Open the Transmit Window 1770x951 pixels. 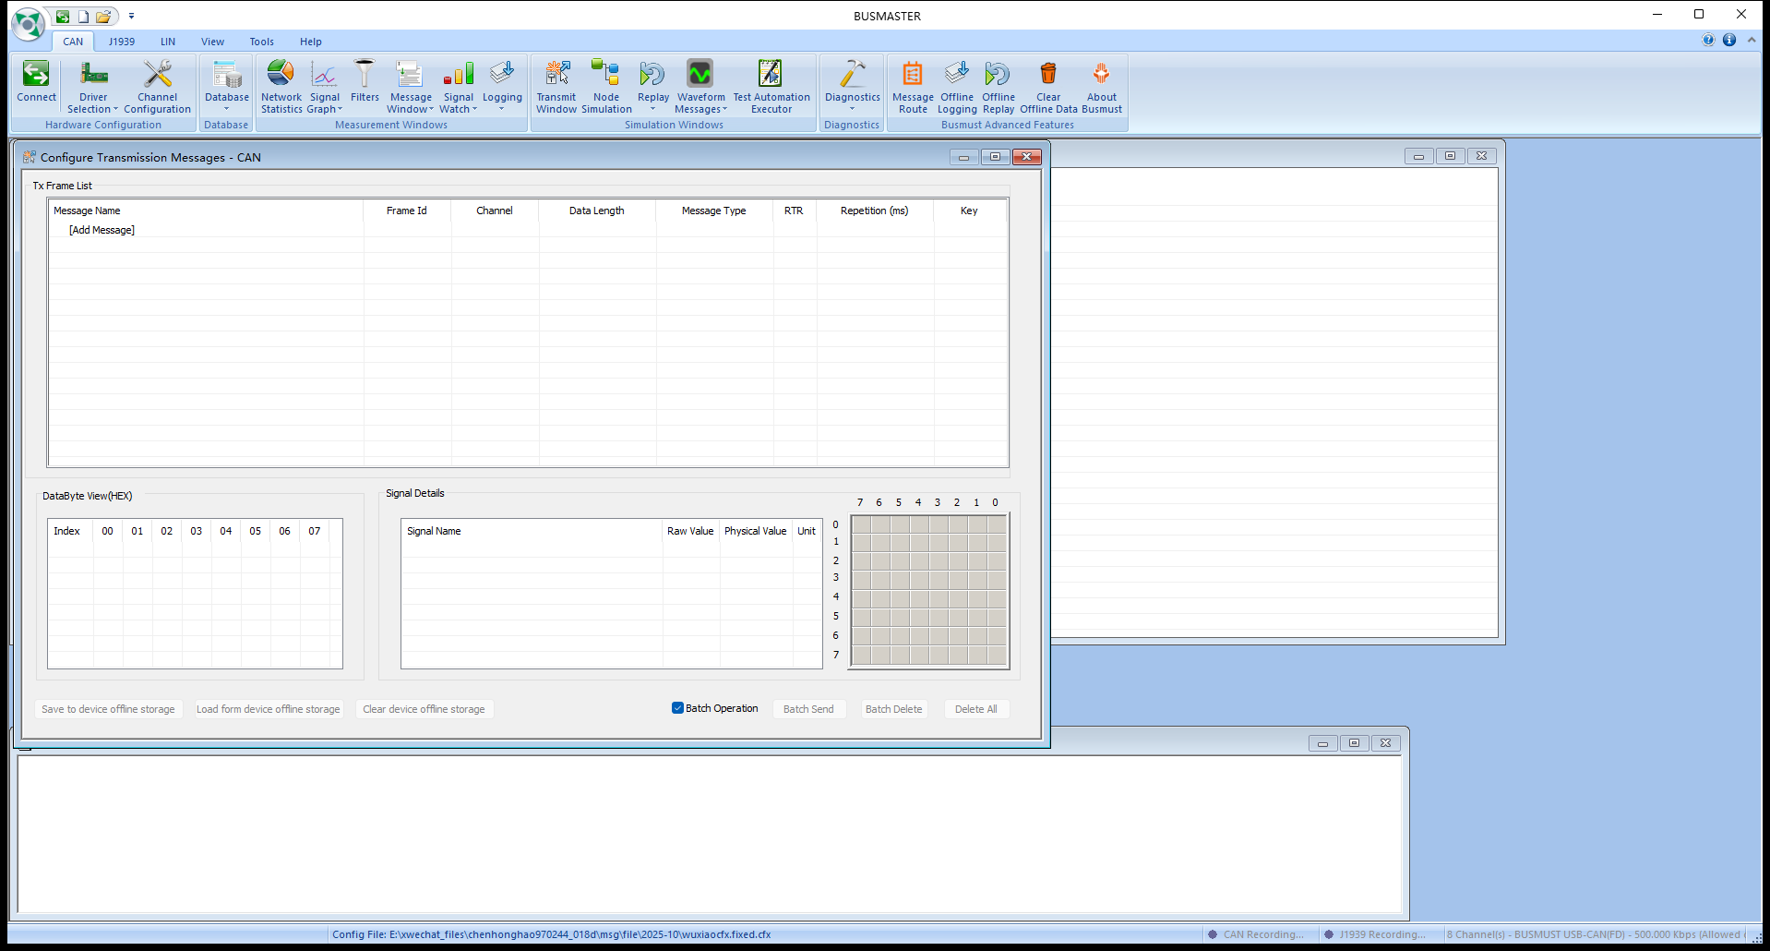[556, 86]
